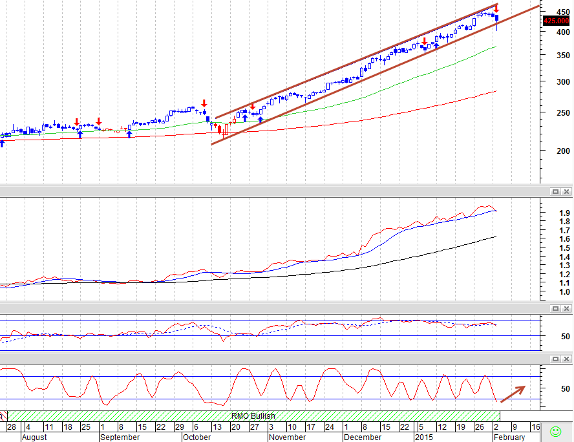Select the red sell arrow in mid-October

pyautogui.click(x=204, y=103)
